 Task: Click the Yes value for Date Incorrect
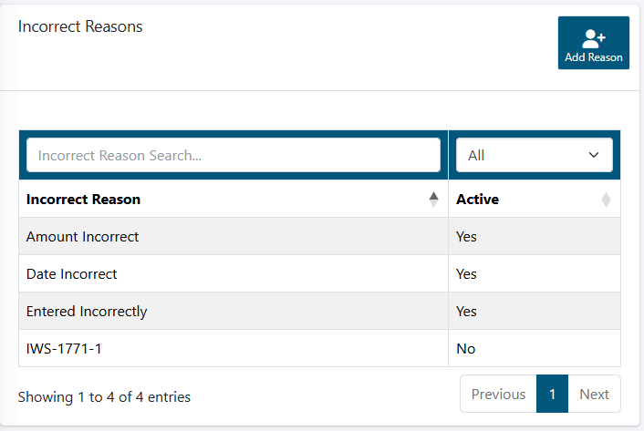pyautogui.click(x=467, y=274)
